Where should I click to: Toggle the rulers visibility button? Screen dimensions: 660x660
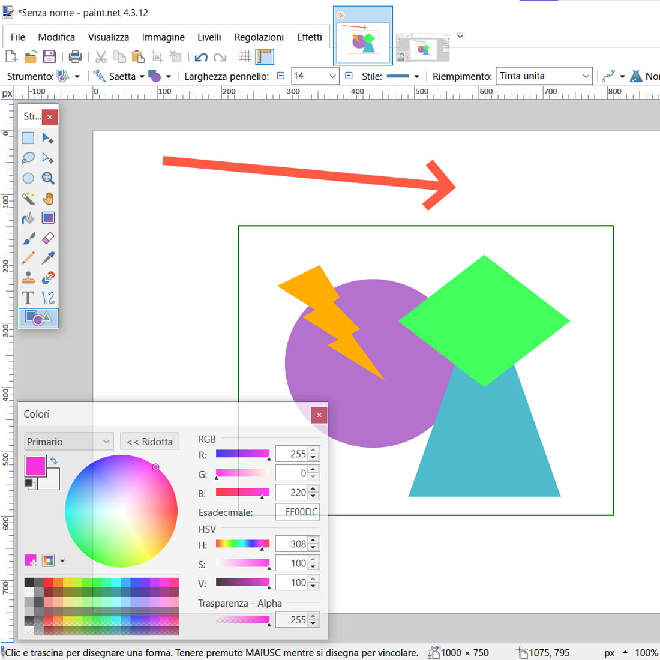pyautogui.click(x=265, y=57)
